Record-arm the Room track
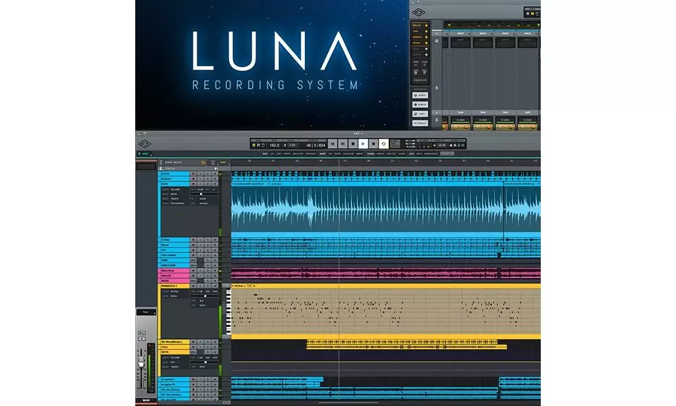The width and height of the screenshot is (676, 406). coord(193,245)
